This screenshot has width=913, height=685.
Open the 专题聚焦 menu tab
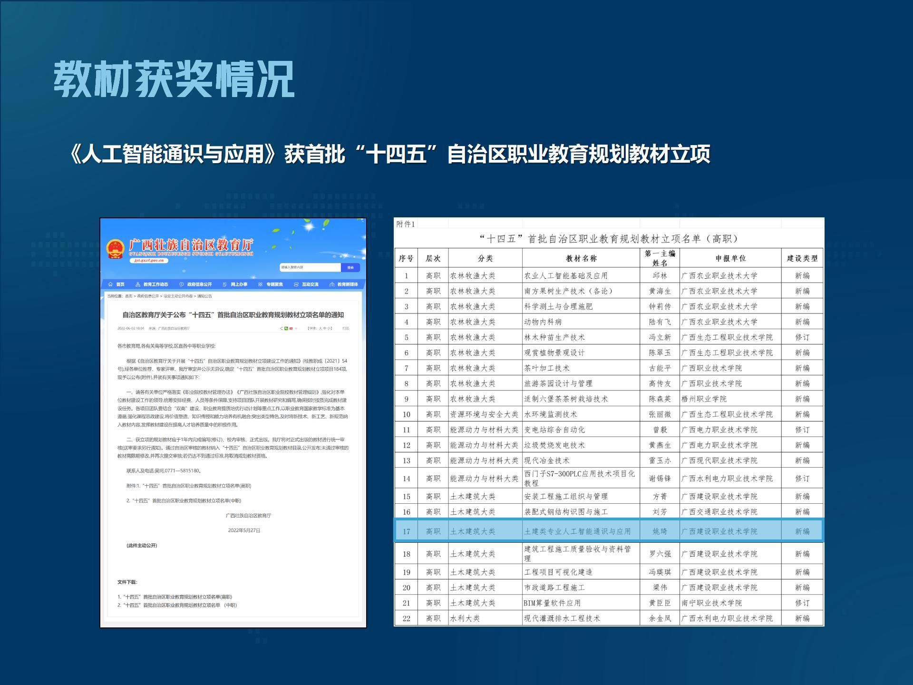[x=274, y=284]
